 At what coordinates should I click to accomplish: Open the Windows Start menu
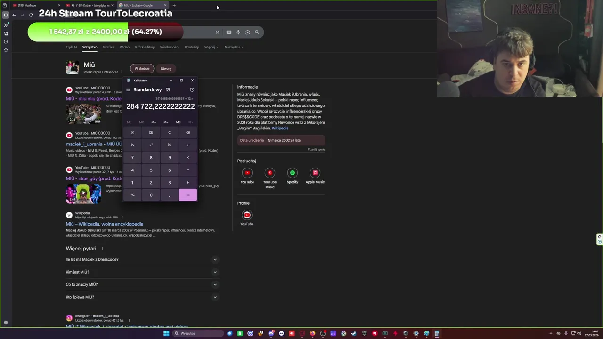click(x=166, y=333)
